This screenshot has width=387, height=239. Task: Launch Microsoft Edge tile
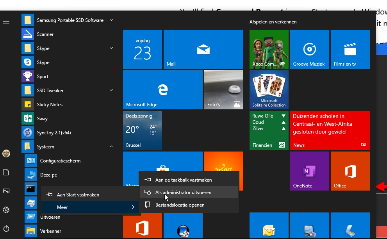pyautogui.click(x=162, y=90)
